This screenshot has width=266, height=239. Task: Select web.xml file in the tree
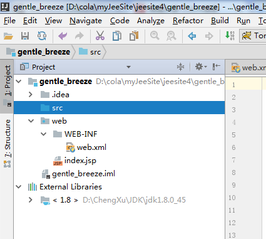coord(91,147)
